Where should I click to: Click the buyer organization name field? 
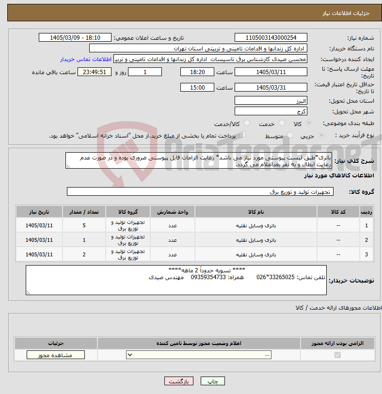[198, 48]
